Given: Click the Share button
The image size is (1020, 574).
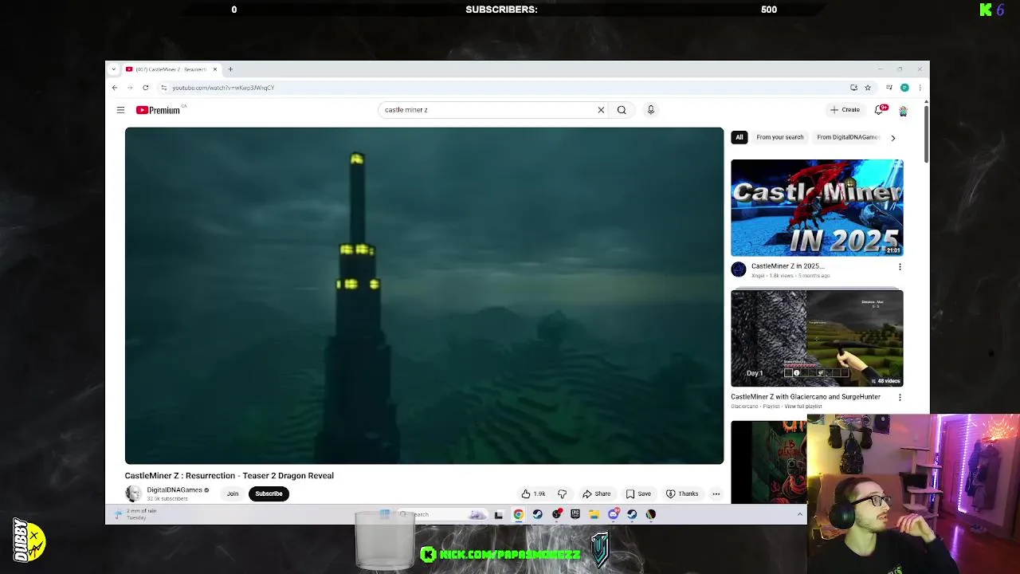Looking at the screenshot, I should point(596,493).
